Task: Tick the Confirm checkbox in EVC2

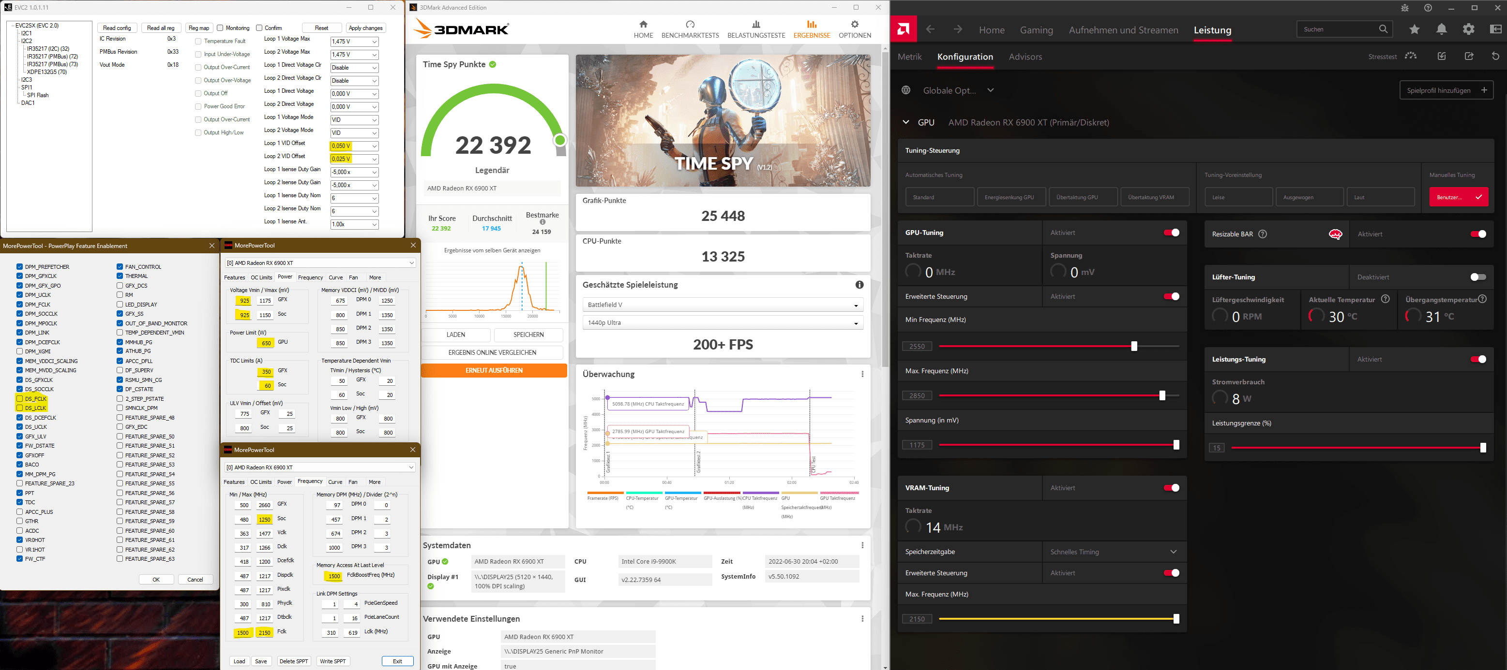Action: click(x=259, y=28)
